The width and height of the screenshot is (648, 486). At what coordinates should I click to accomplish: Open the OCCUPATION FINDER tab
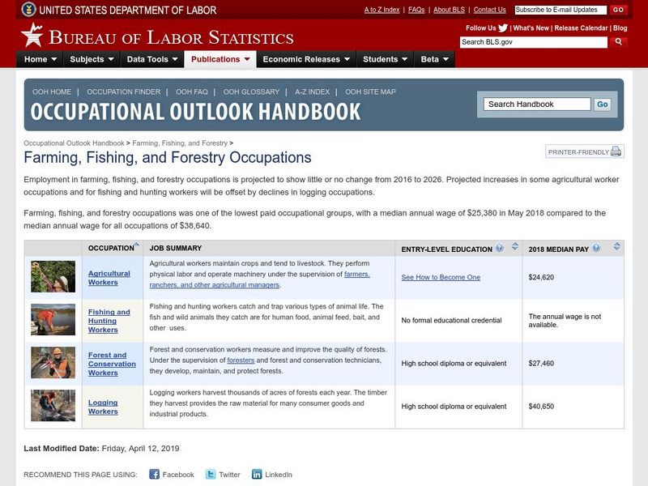124,92
